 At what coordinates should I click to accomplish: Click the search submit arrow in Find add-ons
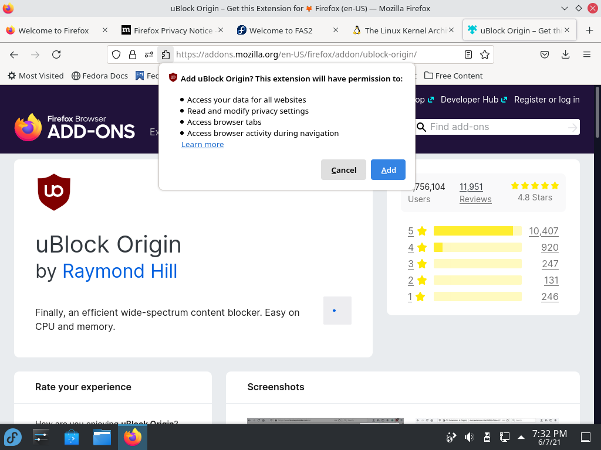coord(572,127)
